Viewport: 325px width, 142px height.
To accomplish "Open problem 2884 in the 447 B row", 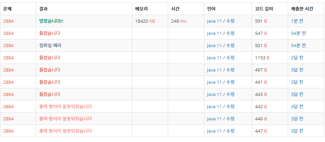I will [x=8, y=131].
